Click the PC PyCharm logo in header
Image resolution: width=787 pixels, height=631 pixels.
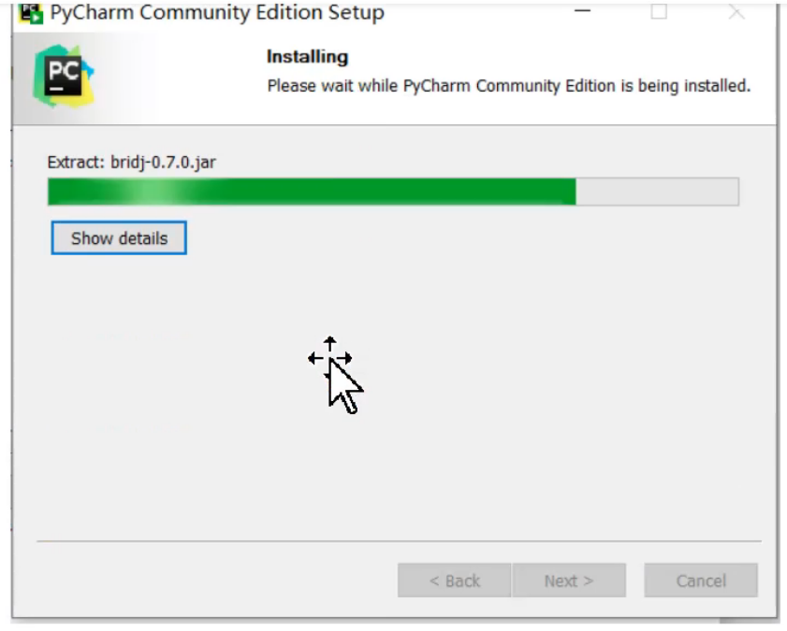coord(64,76)
